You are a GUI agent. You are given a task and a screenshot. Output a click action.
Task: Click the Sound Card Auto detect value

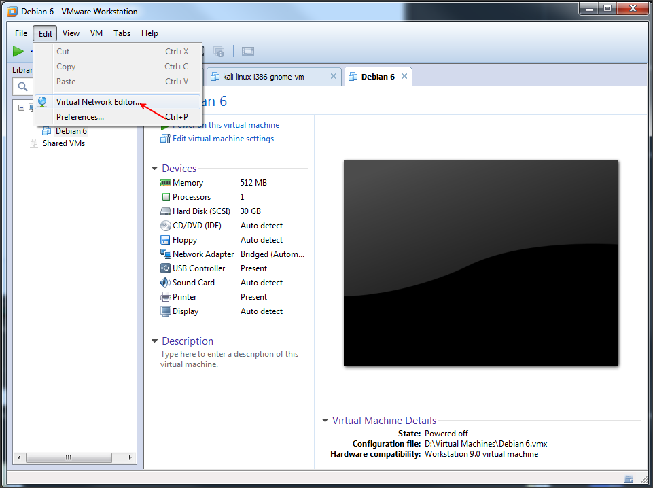(x=262, y=283)
